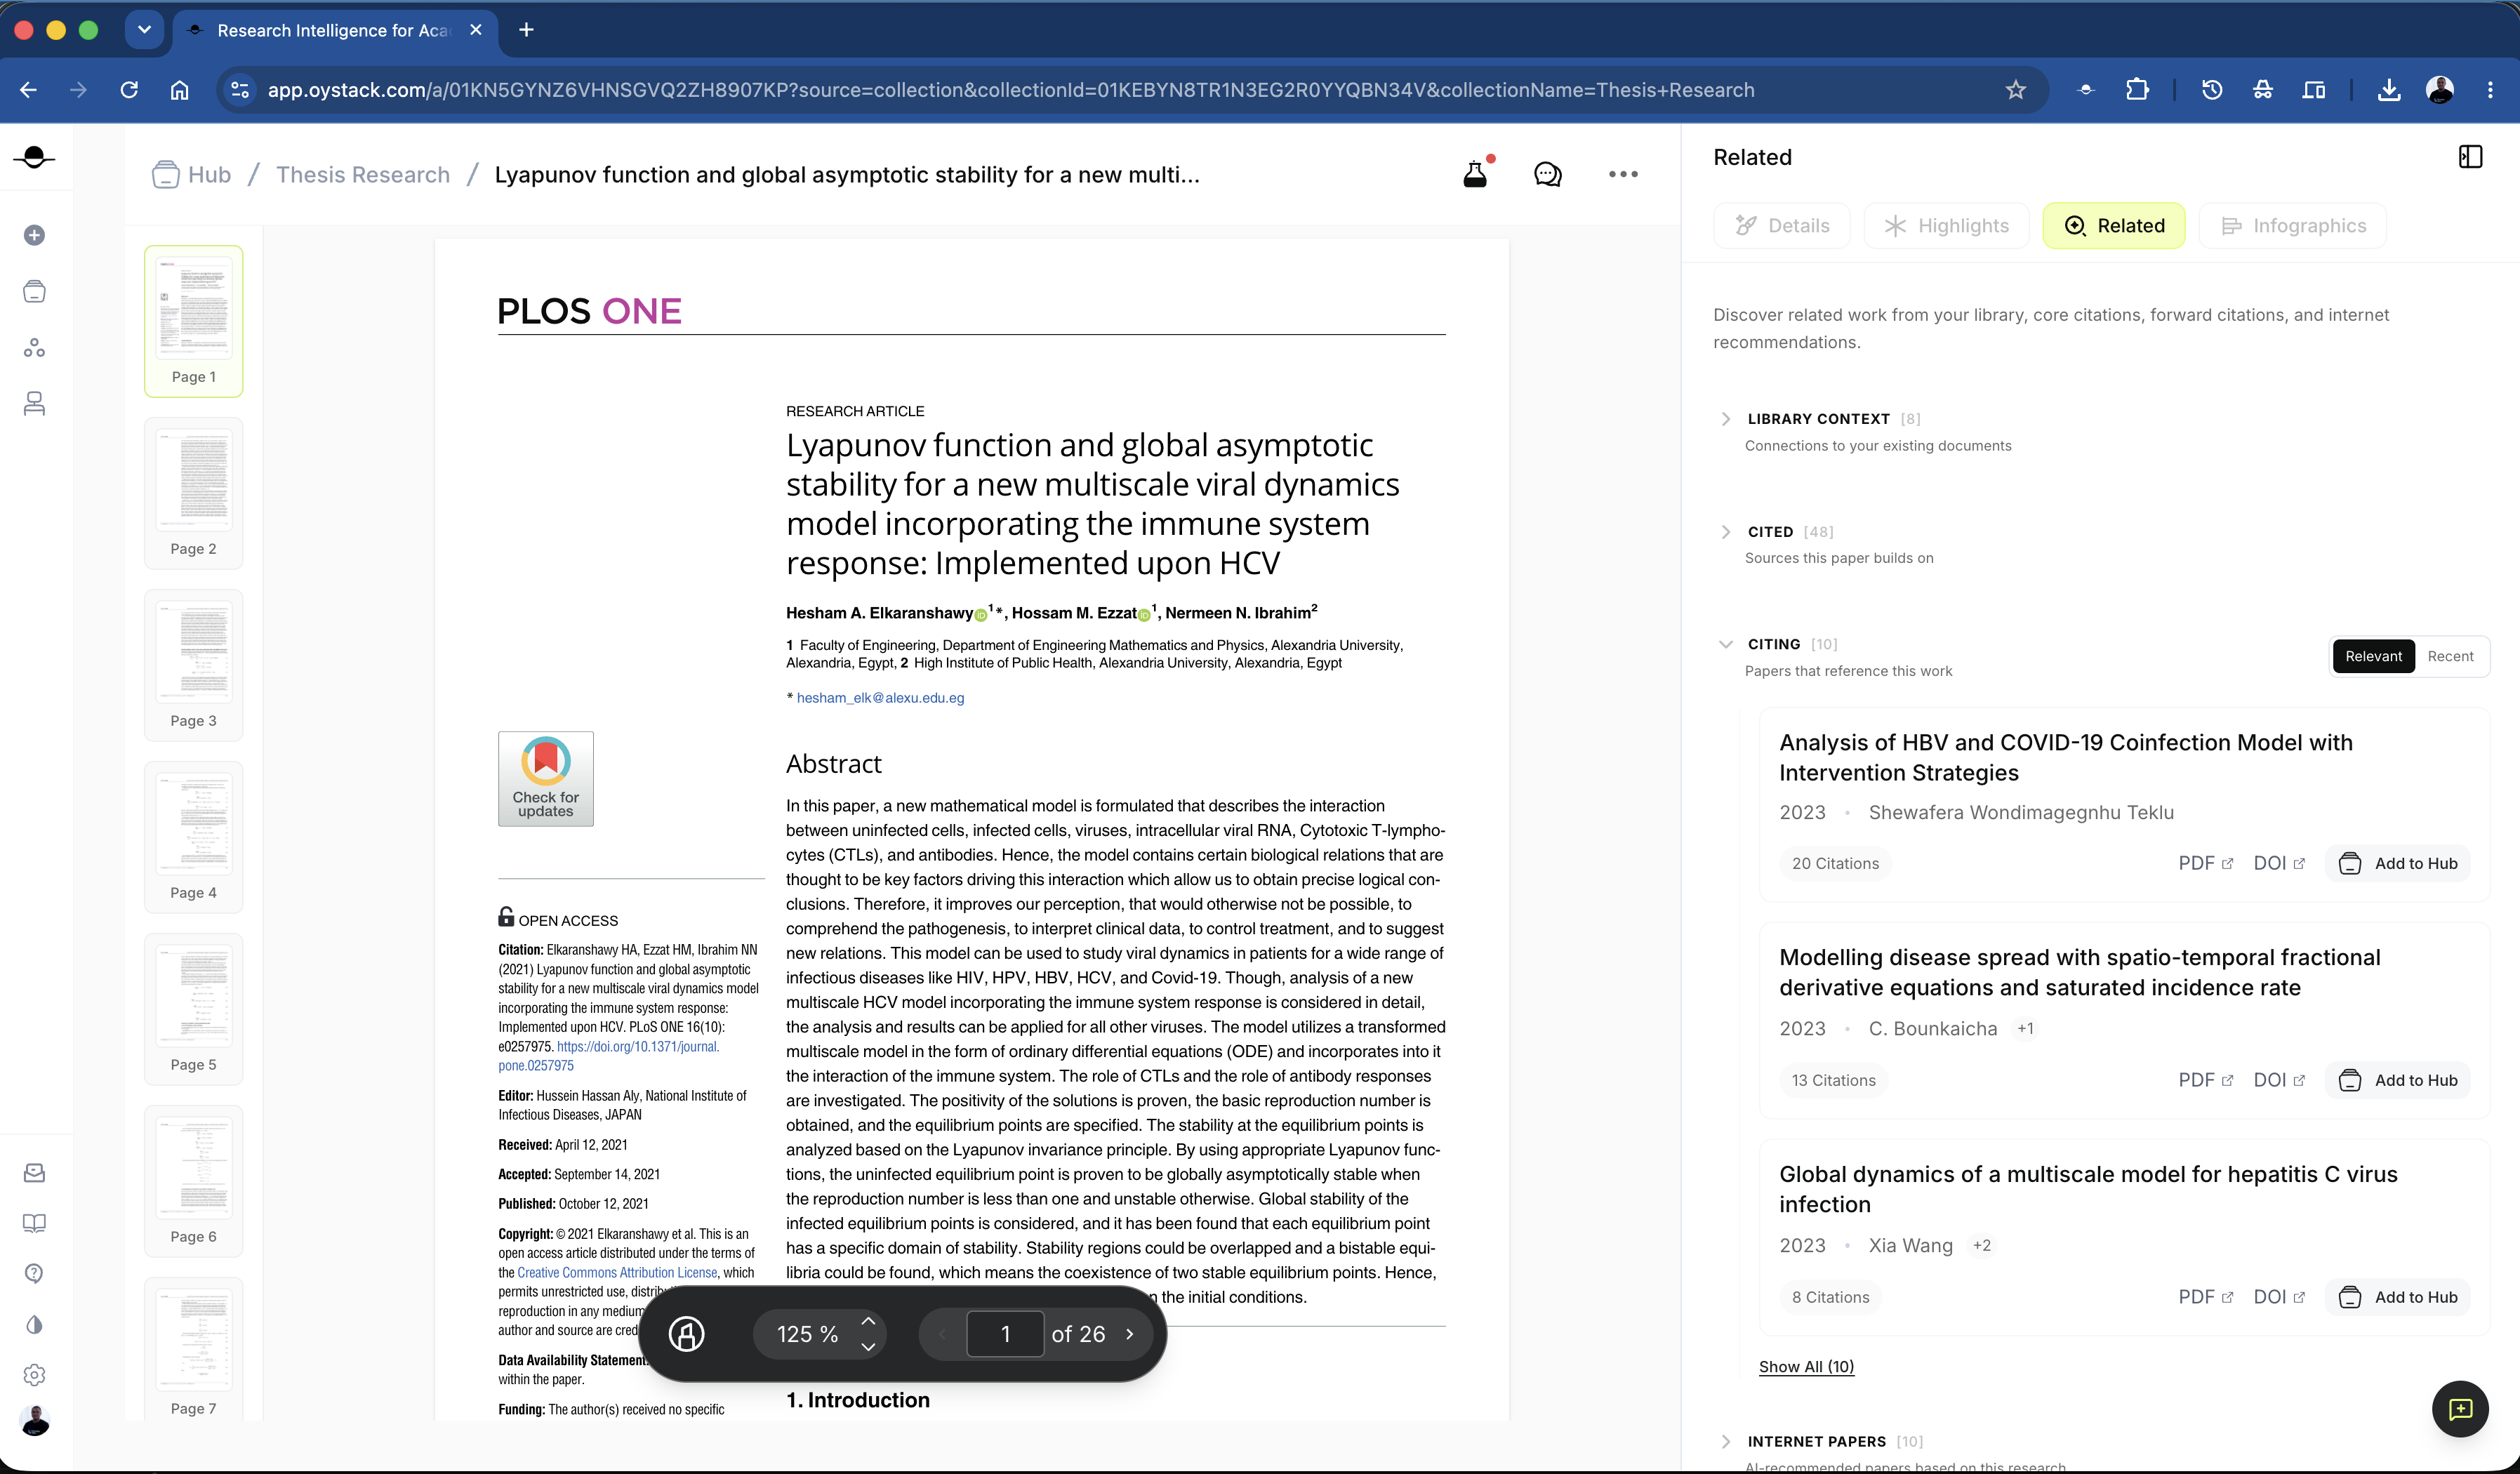The image size is (2520, 1474).
Task: Add hepatitis C multiscale paper to Hub
Action: coord(2398,1297)
